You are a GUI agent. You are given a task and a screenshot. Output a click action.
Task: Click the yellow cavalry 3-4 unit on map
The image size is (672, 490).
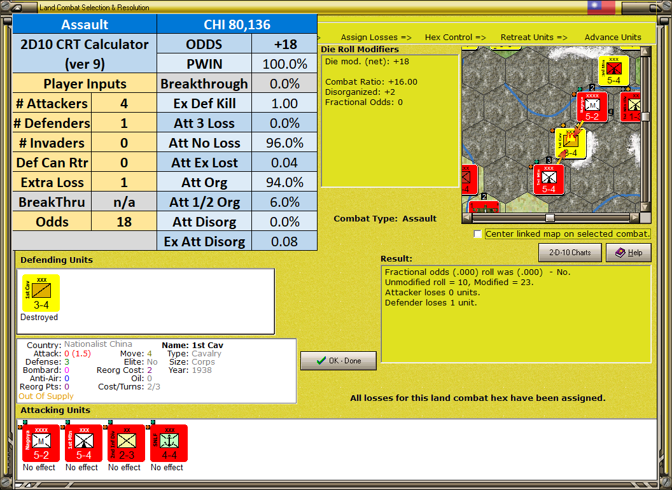point(570,144)
